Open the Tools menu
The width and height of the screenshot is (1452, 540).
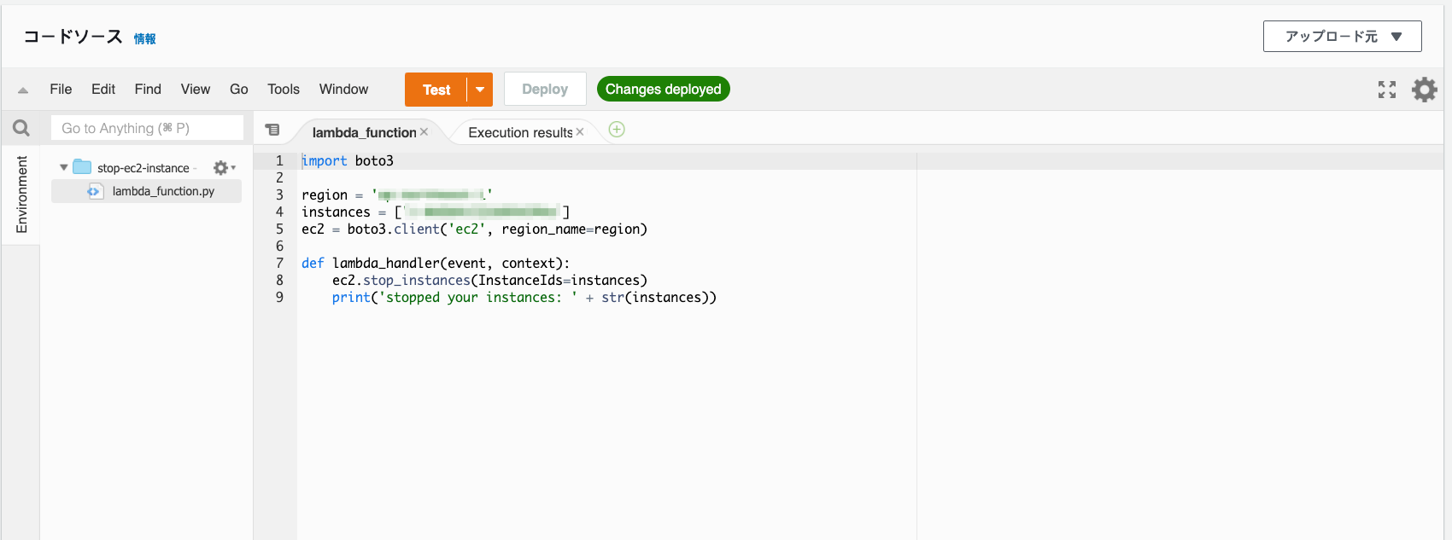click(x=283, y=90)
